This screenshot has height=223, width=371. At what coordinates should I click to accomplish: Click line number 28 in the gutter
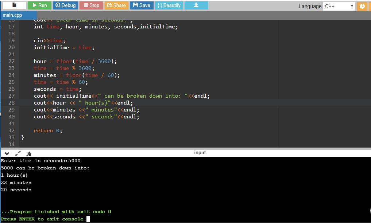click(11, 103)
